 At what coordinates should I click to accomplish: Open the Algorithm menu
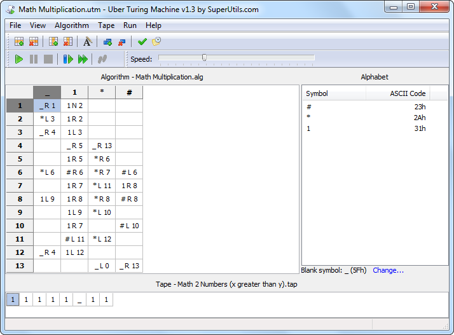71,25
